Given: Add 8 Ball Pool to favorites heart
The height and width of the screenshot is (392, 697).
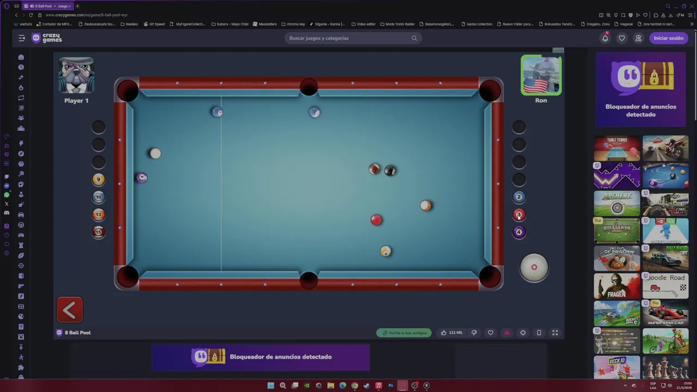Looking at the screenshot, I should tap(491, 333).
